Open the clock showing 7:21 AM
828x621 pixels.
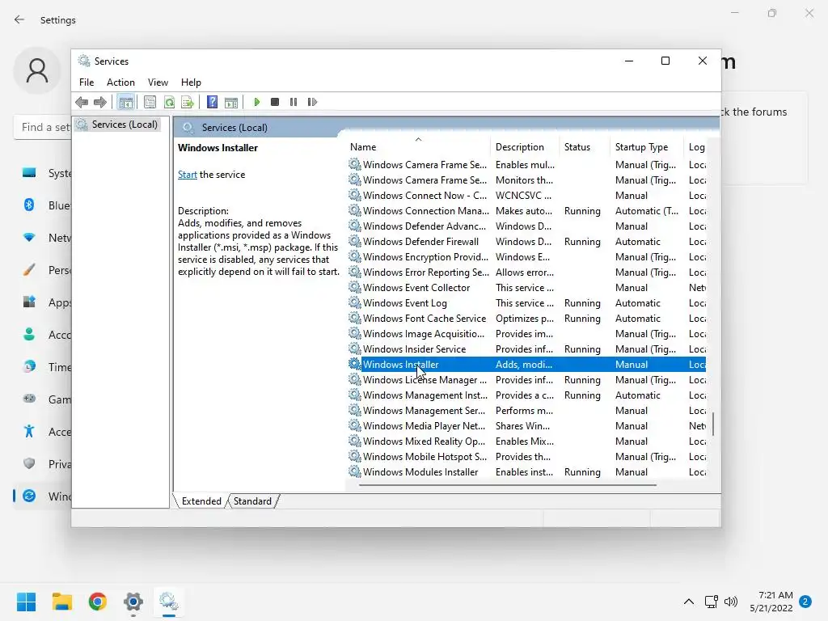(771, 602)
